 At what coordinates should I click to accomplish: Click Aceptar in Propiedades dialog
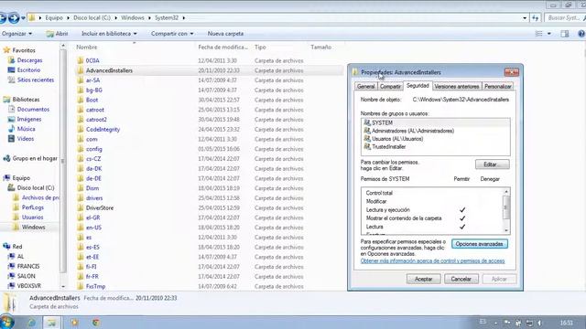[x=423, y=279]
